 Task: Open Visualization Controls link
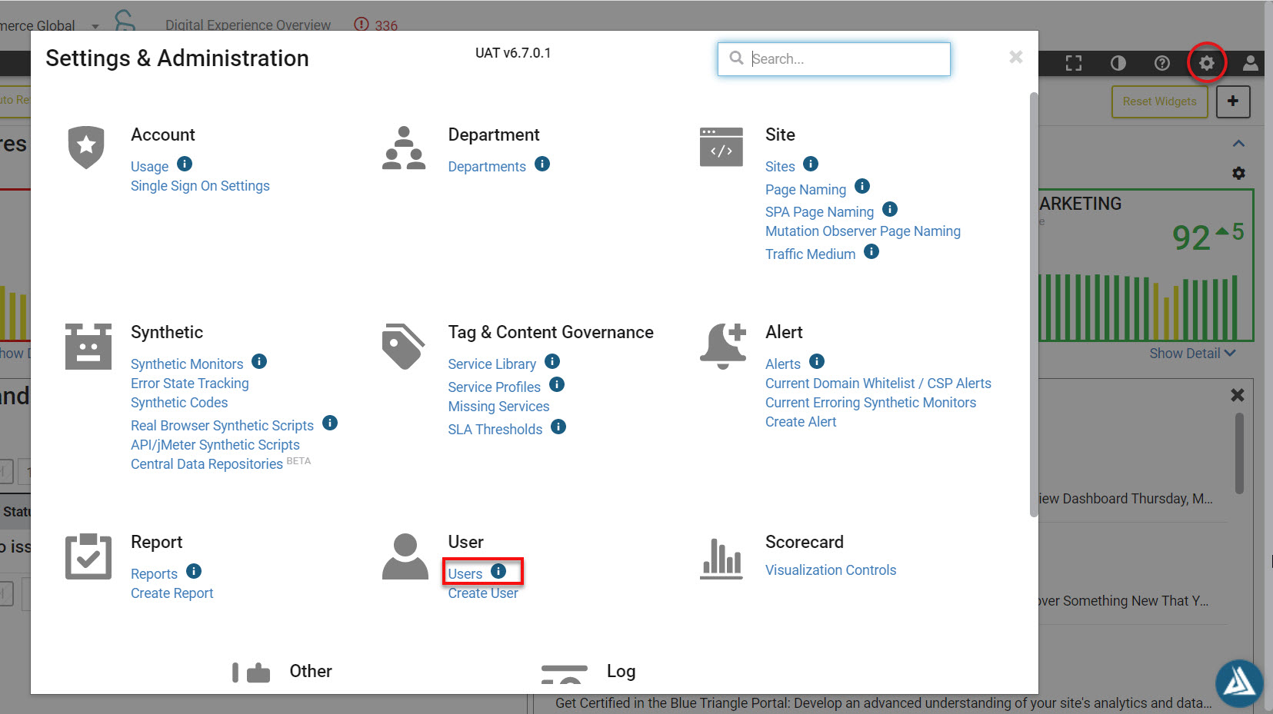831,570
